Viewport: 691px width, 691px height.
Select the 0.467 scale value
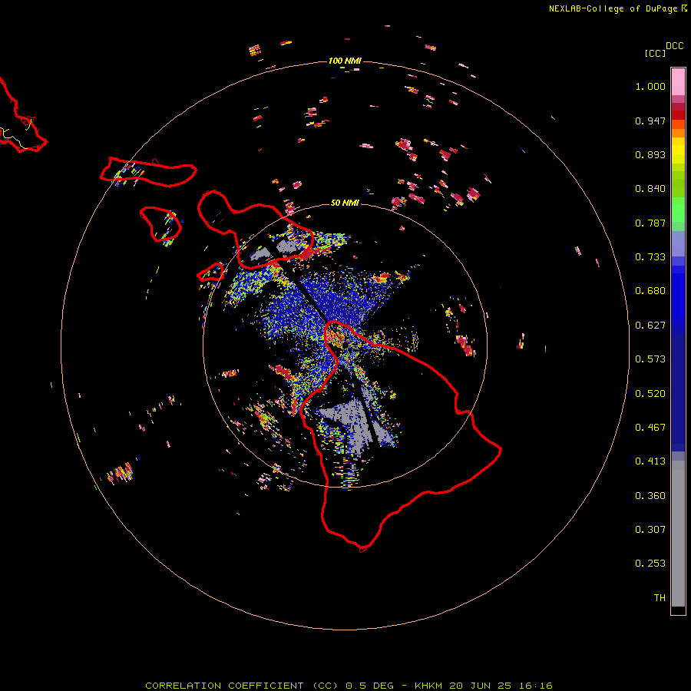pyautogui.click(x=650, y=428)
